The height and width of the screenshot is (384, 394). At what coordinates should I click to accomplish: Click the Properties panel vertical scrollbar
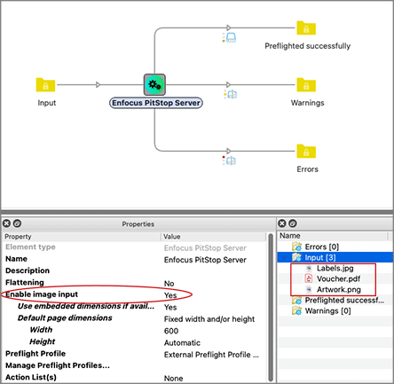coord(271,308)
